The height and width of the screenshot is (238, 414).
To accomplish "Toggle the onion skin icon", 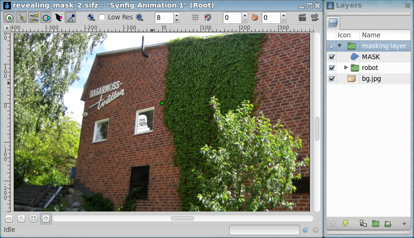I will [x=255, y=18].
